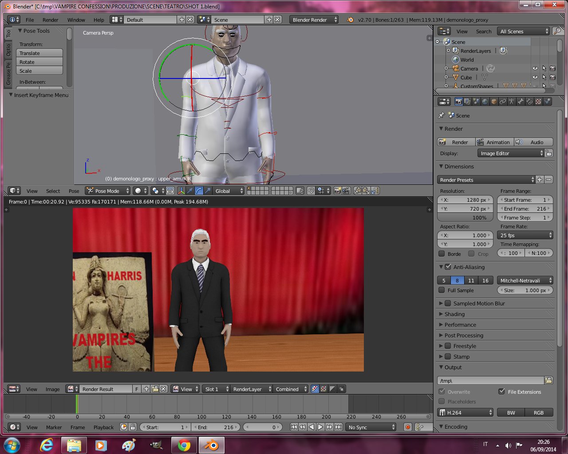
Task: Select the translate manipulator arrow icon
Action: pos(190,191)
